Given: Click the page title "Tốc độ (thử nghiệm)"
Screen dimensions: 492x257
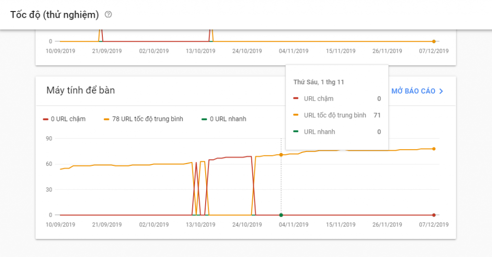Looking at the screenshot, I should [x=54, y=14].
